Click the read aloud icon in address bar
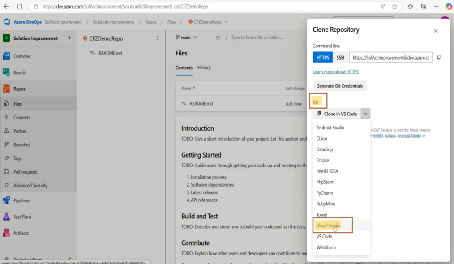The image size is (454, 264). [383, 6]
